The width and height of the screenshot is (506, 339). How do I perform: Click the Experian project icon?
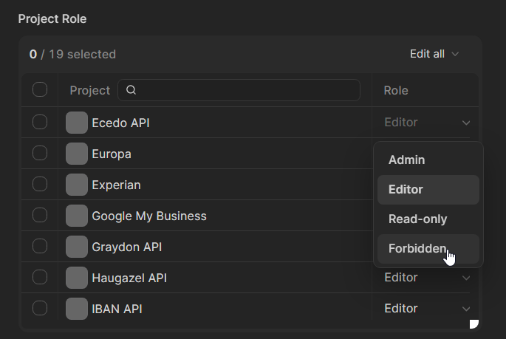coord(77,185)
